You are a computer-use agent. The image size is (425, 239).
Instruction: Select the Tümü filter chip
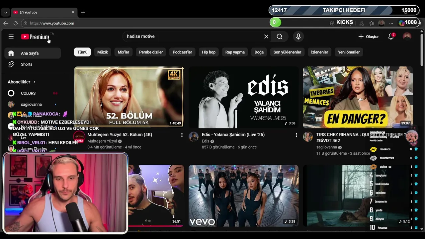82,52
